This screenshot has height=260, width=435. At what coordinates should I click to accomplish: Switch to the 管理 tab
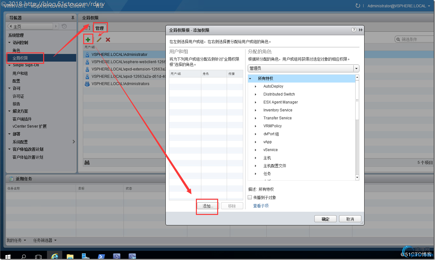(x=100, y=28)
